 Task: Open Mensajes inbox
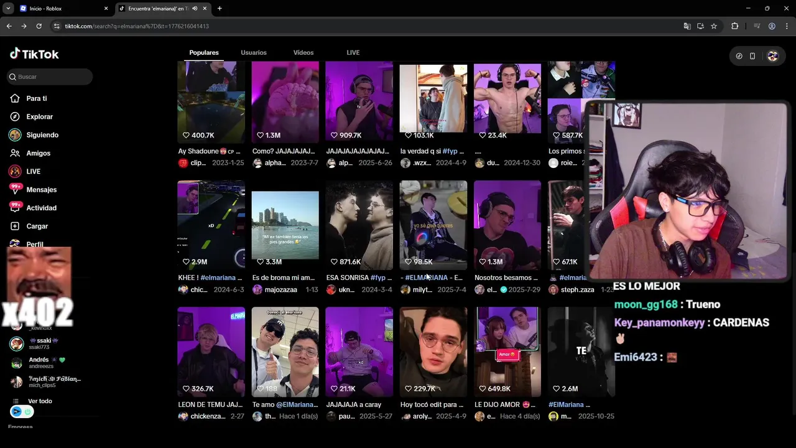(41, 190)
